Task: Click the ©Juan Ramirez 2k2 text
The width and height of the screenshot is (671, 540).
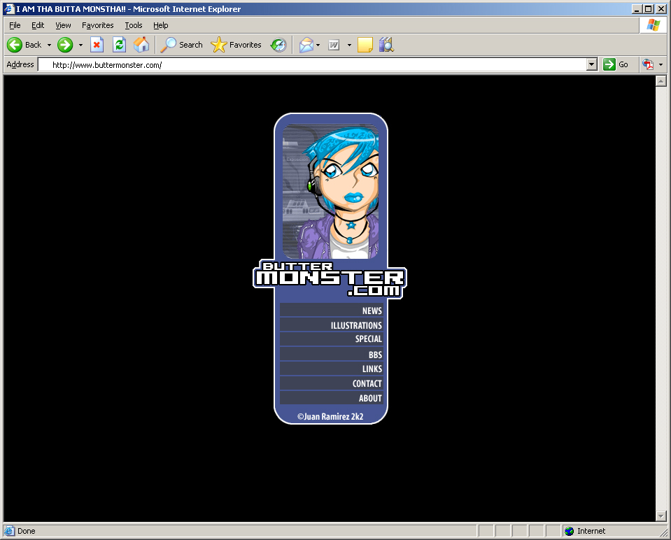Action: coord(330,416)
